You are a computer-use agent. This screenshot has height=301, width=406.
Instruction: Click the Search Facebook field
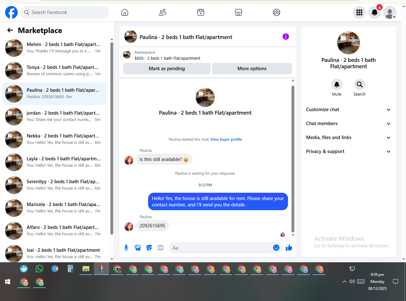pyautogui.click(x=65, y=12)
